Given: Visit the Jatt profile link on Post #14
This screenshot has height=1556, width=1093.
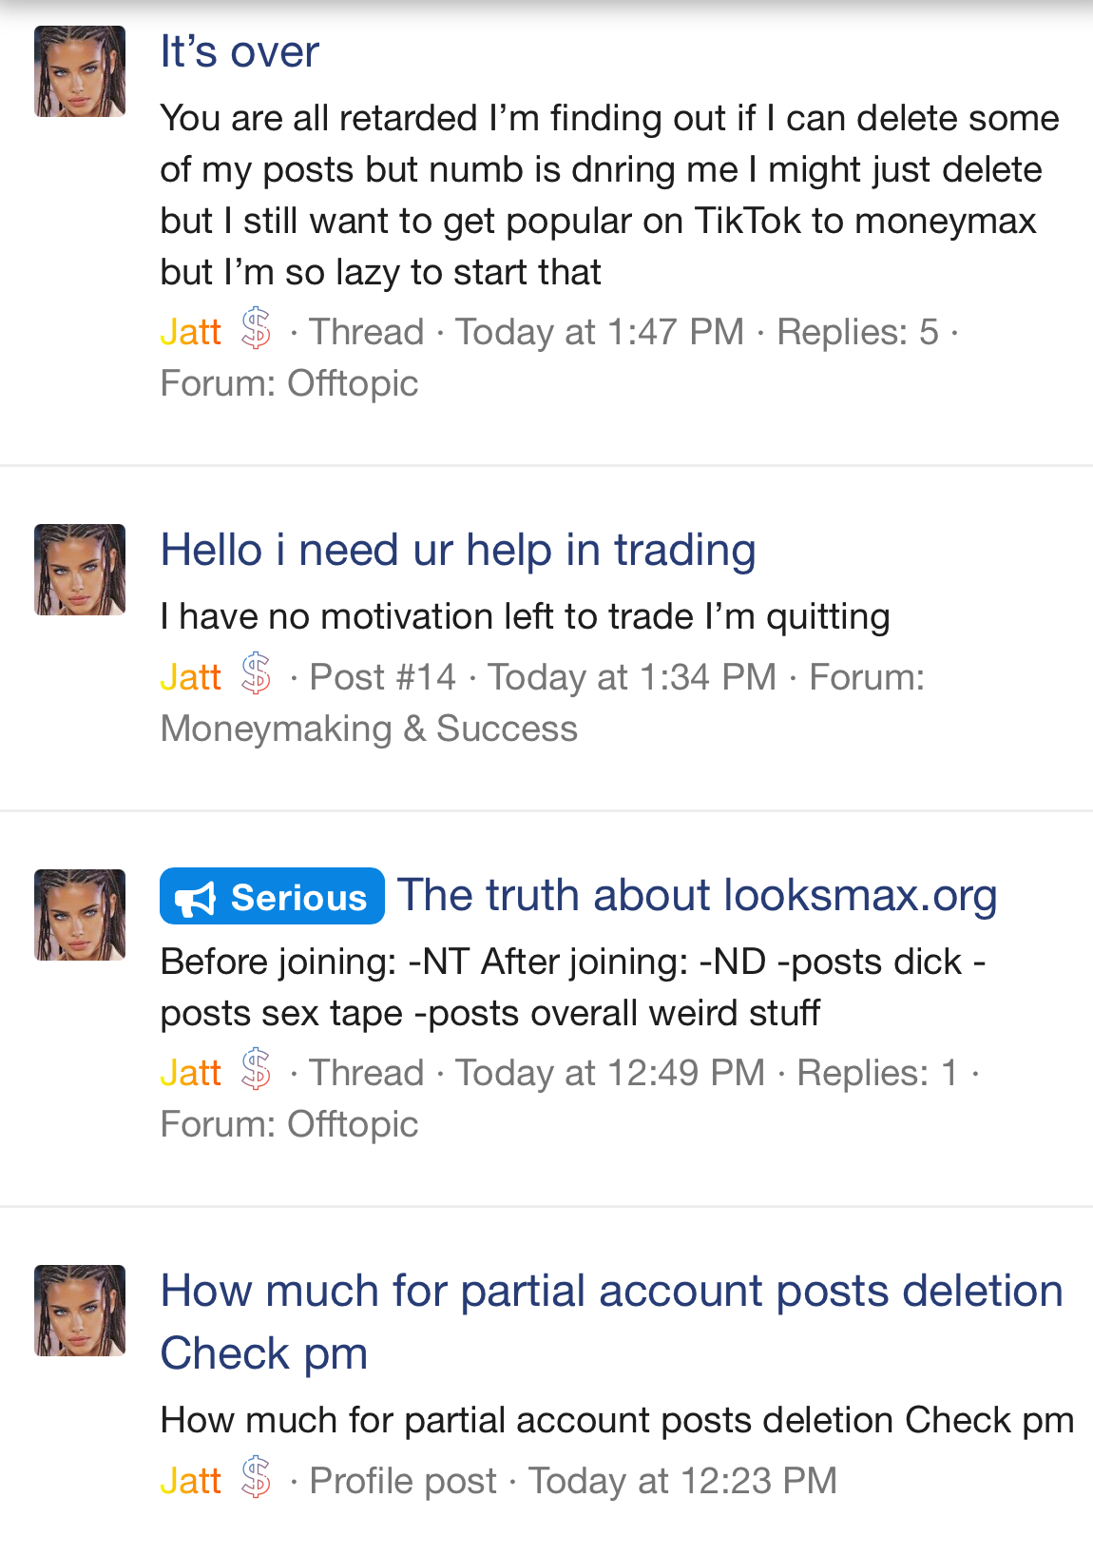Looking at the screenshot, I should (x=190, y=677).
